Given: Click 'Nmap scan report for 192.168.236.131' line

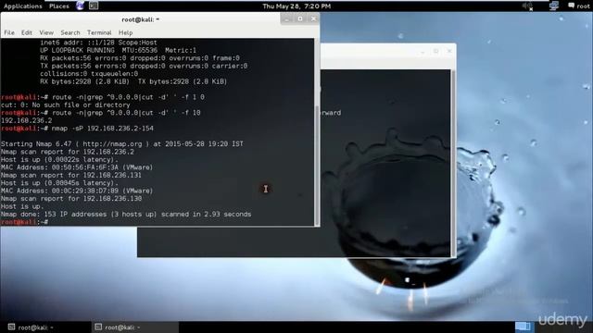Looking at the screenshot, I should (71, 175).
